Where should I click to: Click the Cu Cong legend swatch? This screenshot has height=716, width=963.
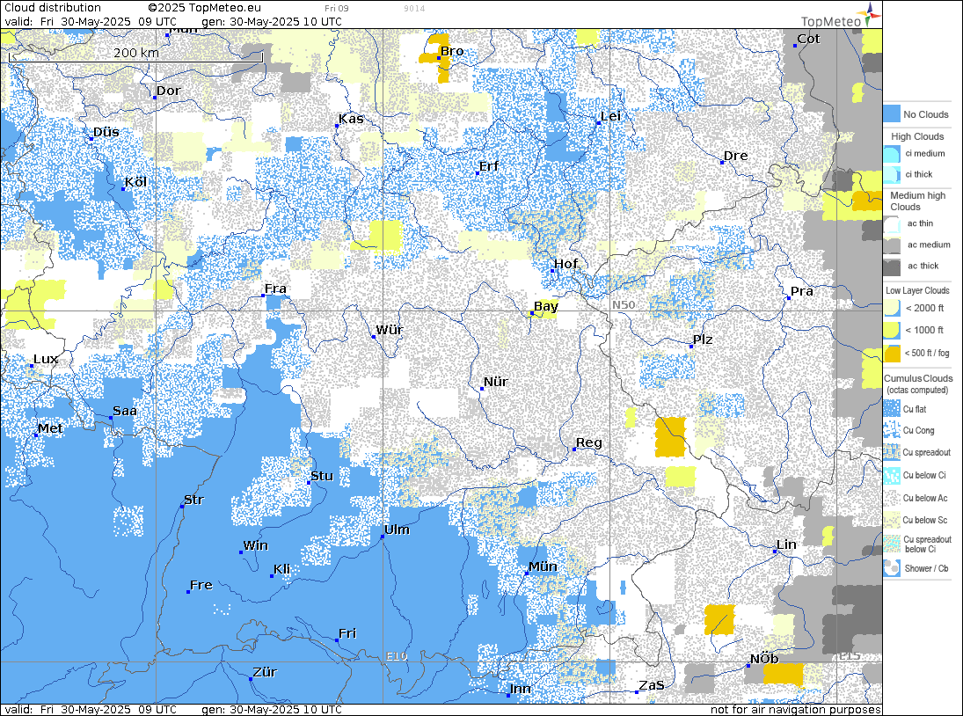(892, 430)
